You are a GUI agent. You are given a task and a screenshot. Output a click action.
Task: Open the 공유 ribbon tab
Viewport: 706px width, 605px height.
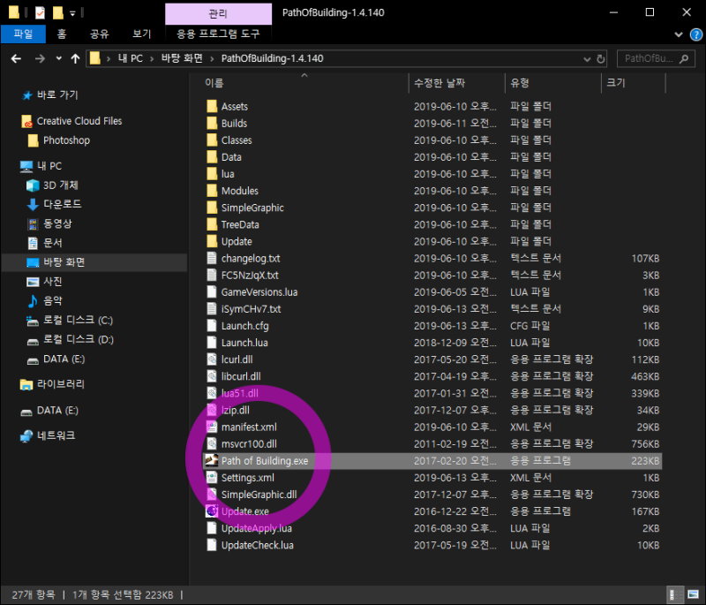point(100,34)
